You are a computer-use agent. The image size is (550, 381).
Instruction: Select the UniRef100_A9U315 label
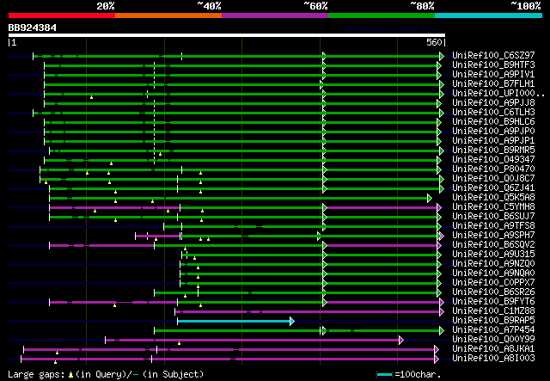click(x=493, y=255)
